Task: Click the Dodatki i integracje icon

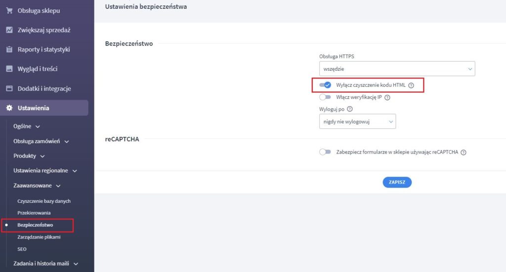Action: click(9, 89)
